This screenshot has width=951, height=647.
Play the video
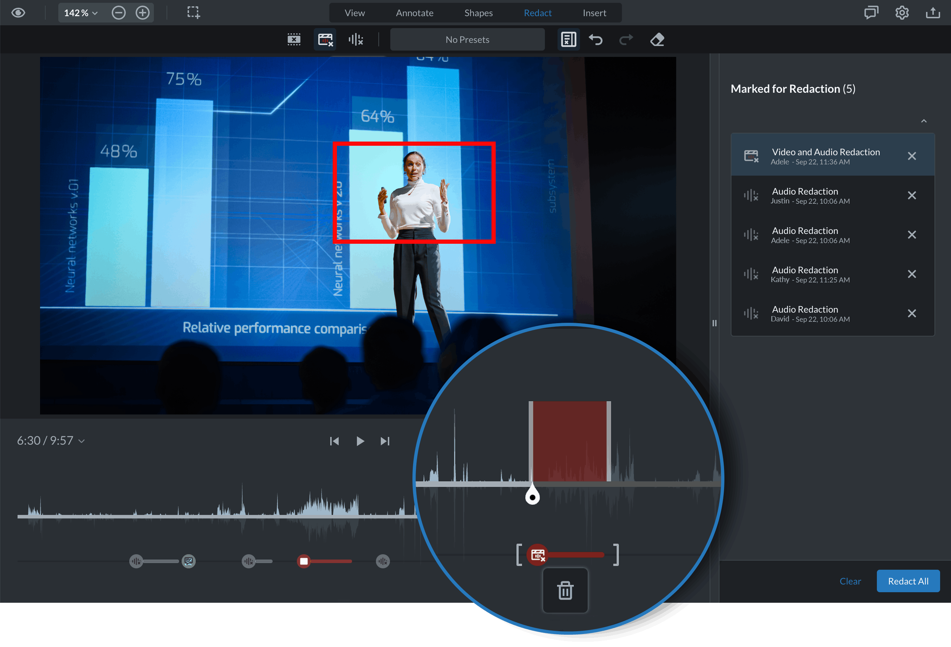click(x=360, y=441)
